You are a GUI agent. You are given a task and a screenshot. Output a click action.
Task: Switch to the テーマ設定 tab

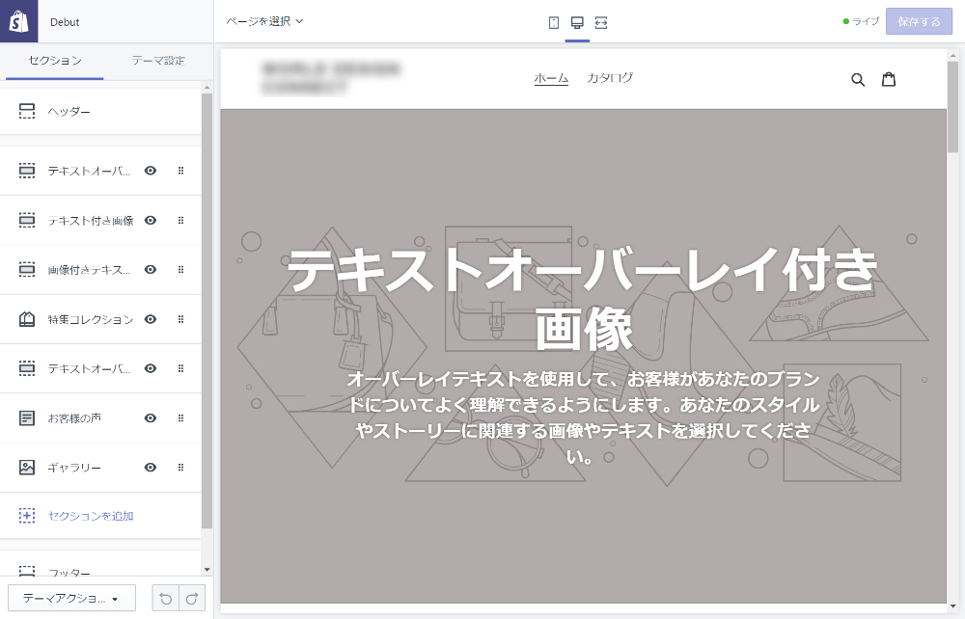[x=158, y=60]
